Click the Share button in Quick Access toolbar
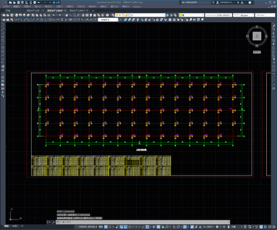This screenshot has height=230, width=277. [56, 3]
